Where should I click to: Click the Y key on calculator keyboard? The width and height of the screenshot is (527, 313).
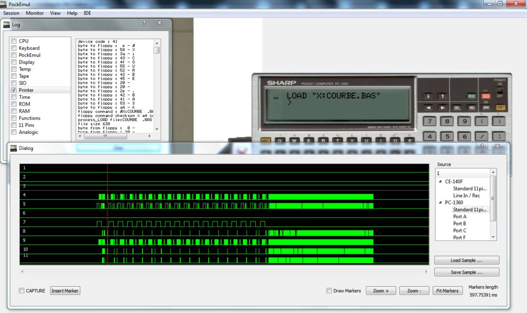(352, 141)
